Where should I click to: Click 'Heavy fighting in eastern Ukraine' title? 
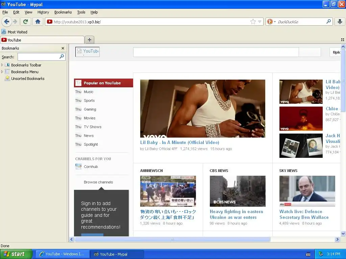236,214
